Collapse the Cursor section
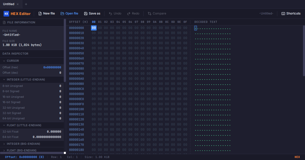305x160 pixels. pos(32,61)
